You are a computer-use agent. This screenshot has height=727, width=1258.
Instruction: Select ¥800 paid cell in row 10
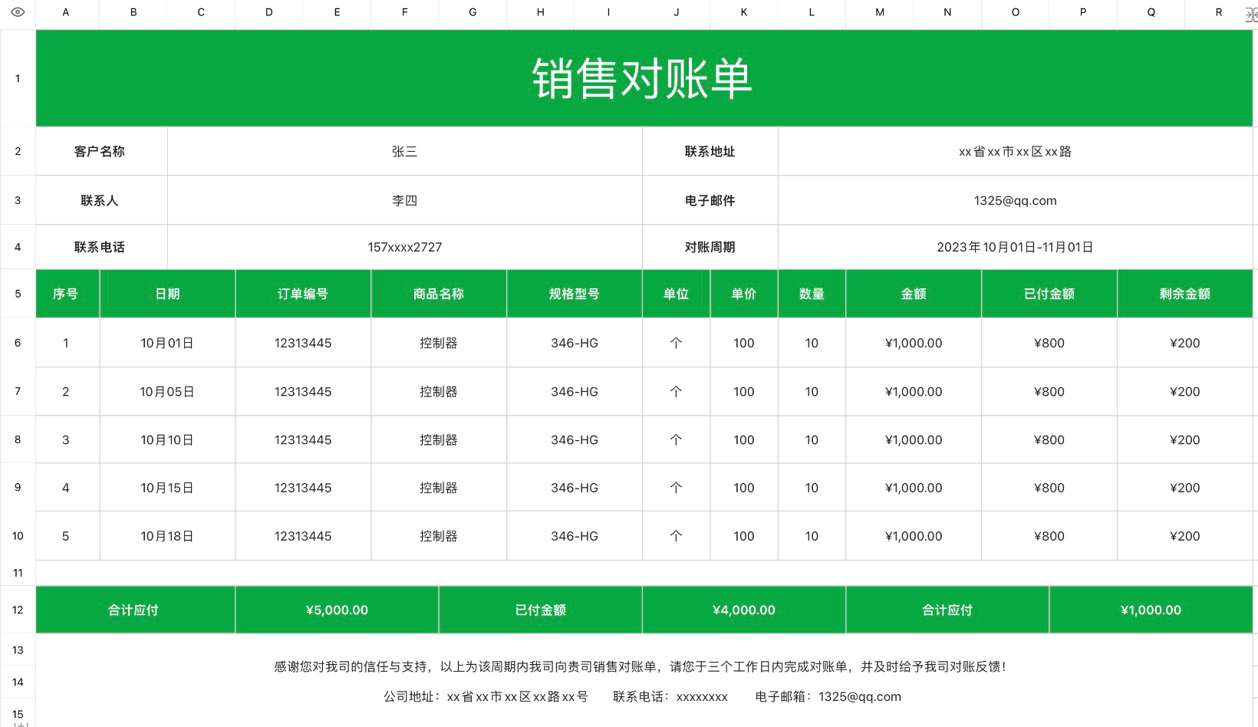tap(1049, 536)
